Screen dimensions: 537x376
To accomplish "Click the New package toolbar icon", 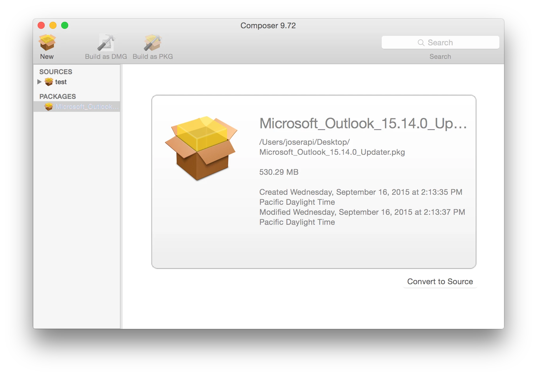I will pos(47,42).
